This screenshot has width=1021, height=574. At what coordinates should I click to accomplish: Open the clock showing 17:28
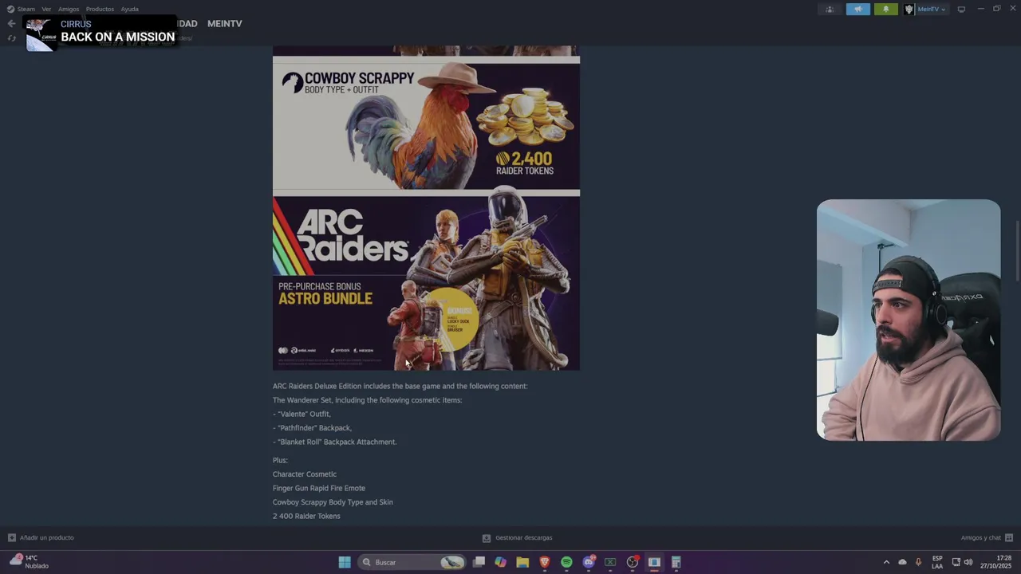tap(995, 562)
